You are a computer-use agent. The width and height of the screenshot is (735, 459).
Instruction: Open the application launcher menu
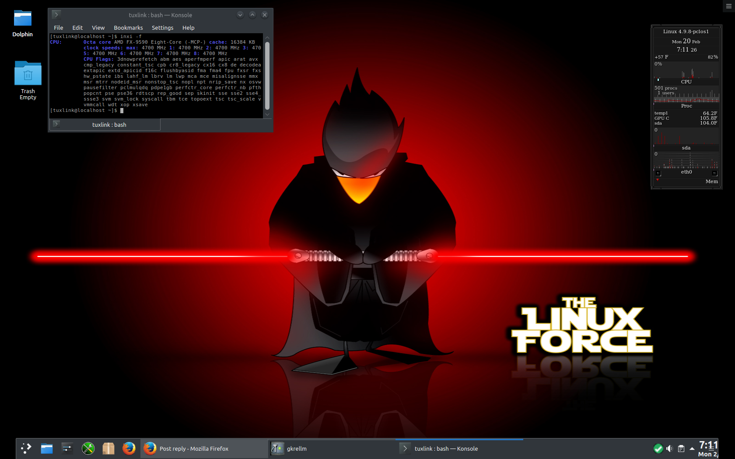[26, 448]
